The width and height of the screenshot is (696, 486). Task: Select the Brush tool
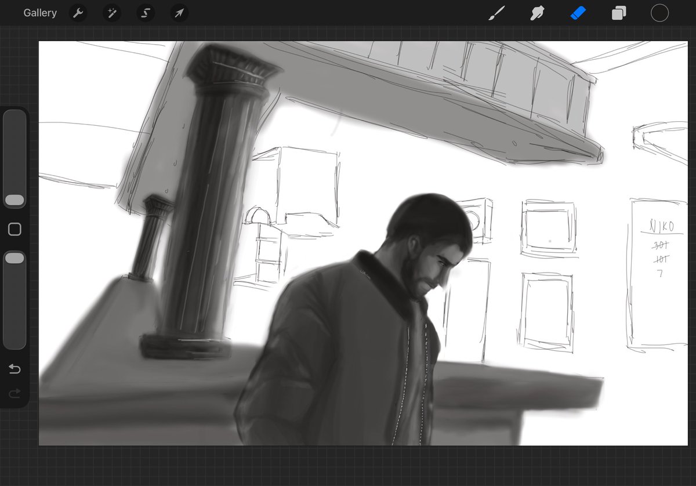click(x=496, y=13)
